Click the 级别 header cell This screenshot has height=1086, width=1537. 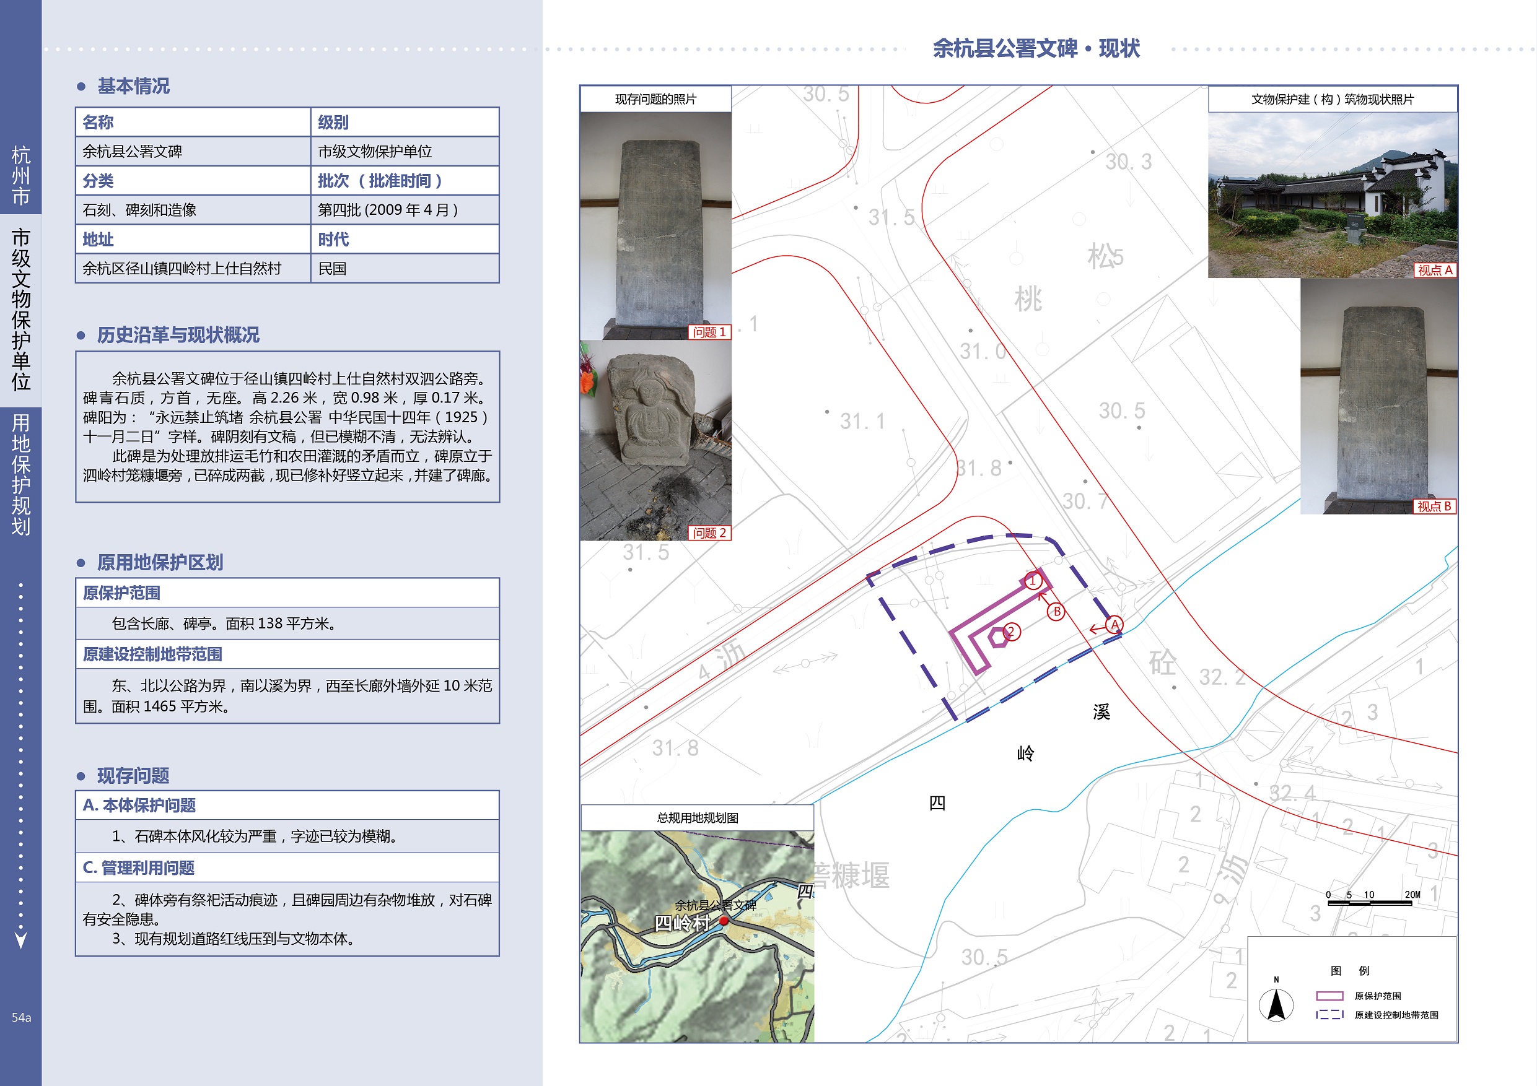405,123
